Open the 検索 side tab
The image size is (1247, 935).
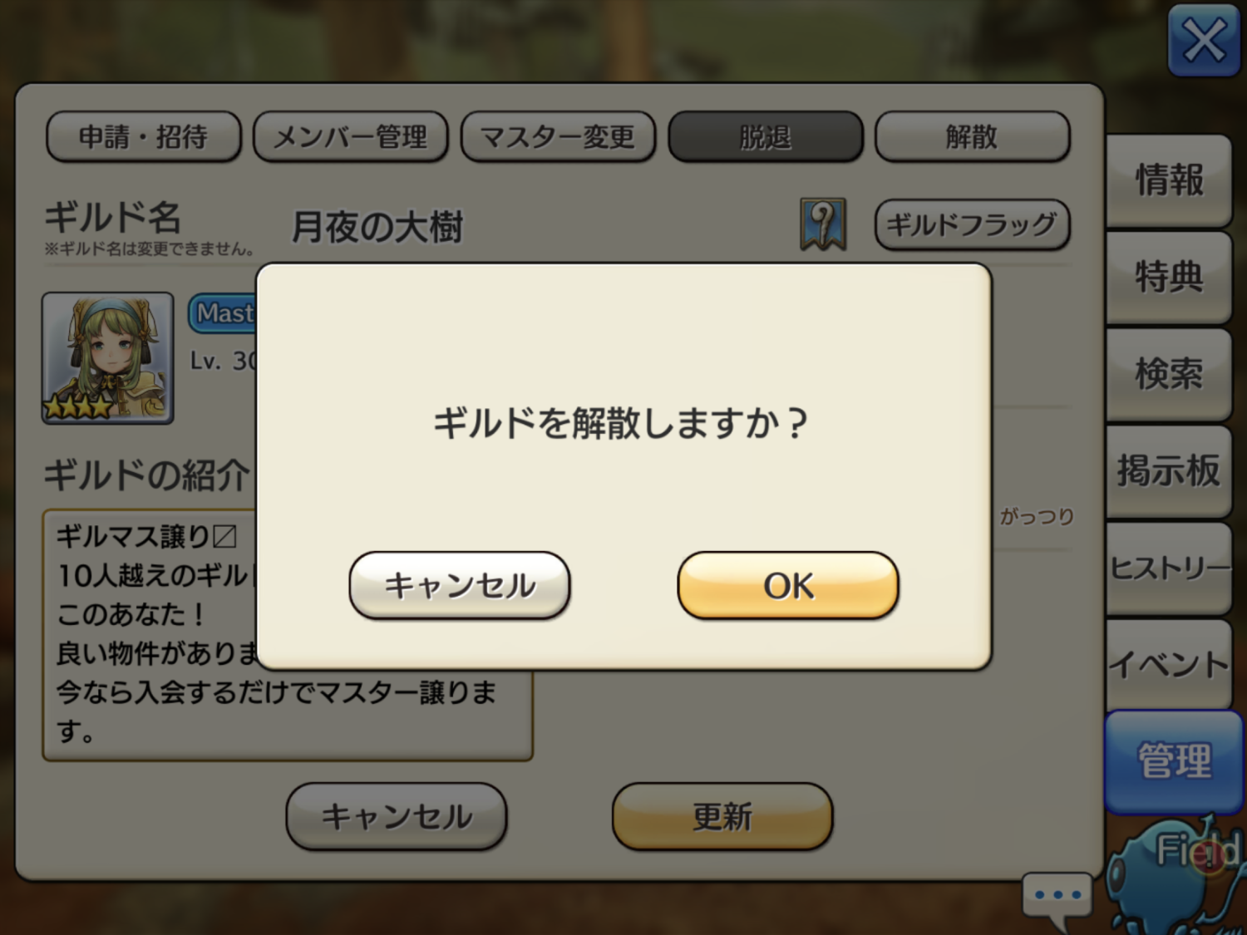pyautogui.click(x=1169, y=374)
